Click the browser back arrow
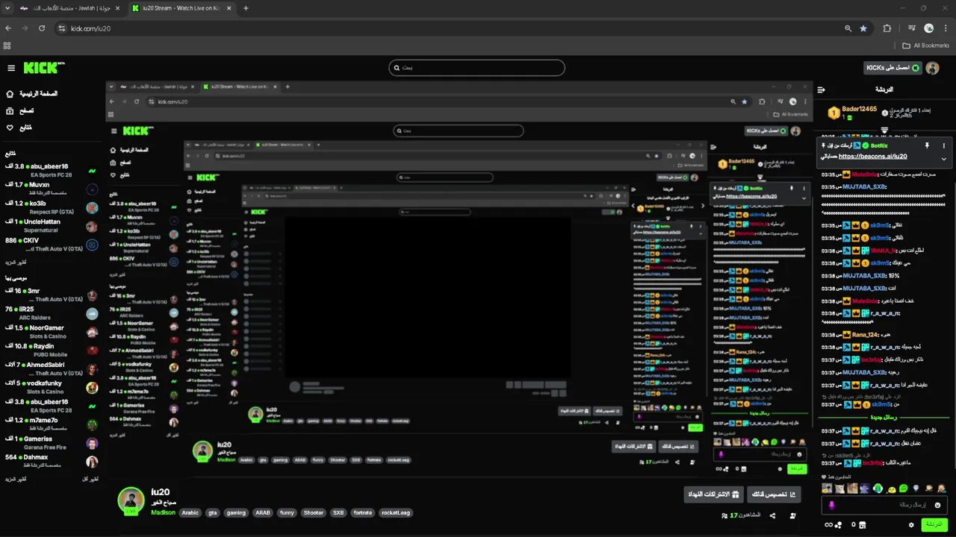Screen dimensions: 956x537 8,28
